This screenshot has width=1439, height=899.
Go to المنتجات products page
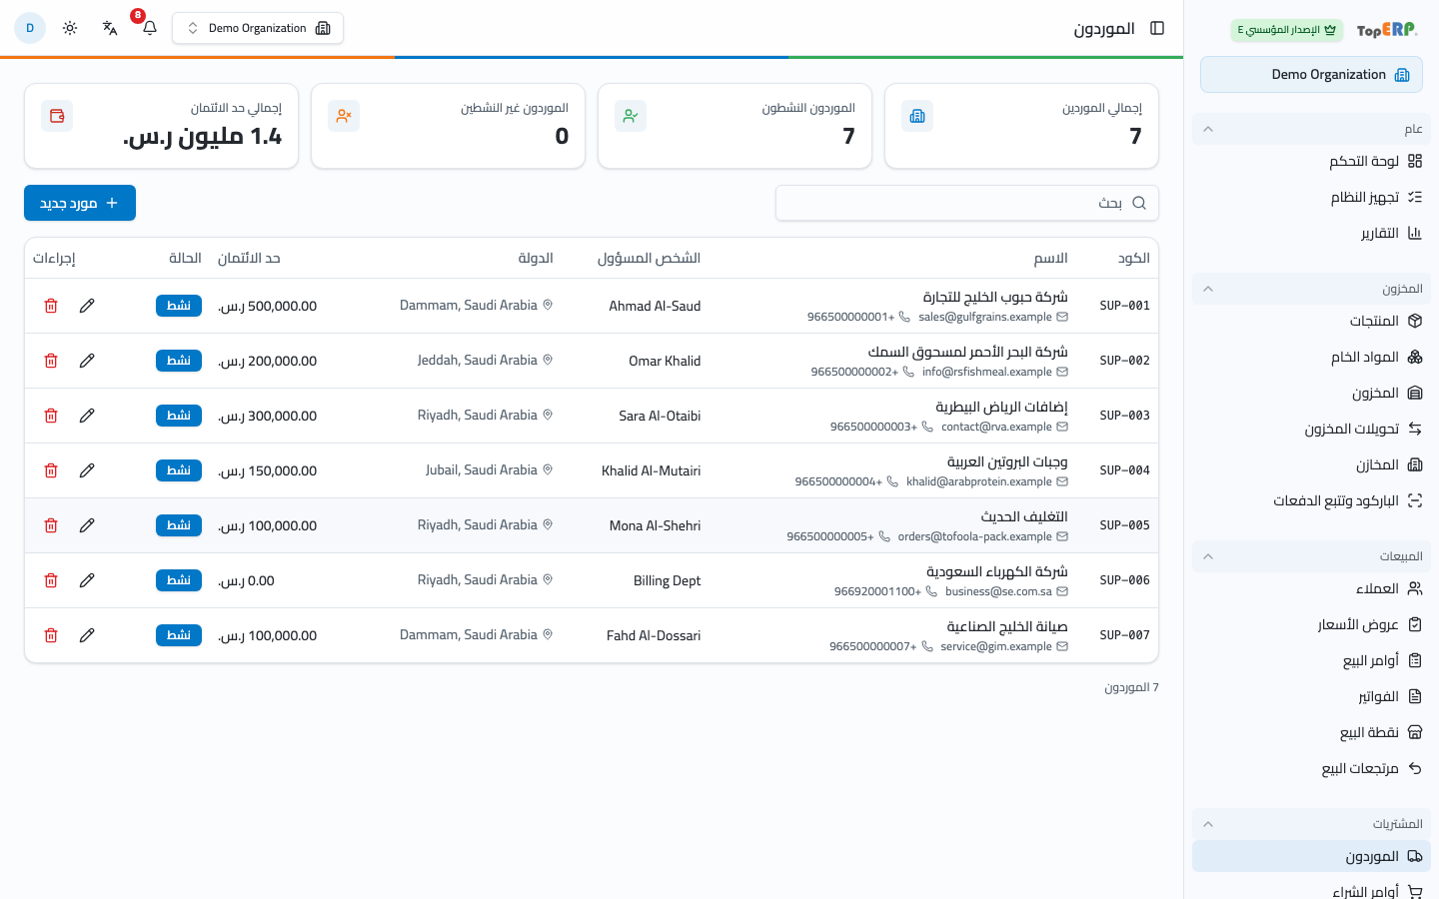(x=1311, y=321)
